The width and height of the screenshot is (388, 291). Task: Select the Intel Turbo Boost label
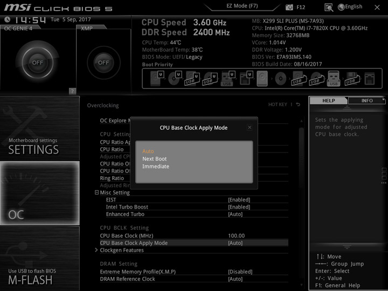tap(127, 207)
